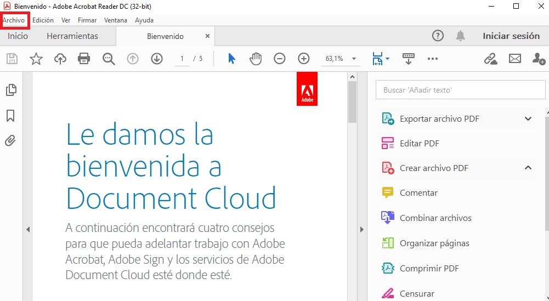This screenshot has width=549, height=301.
Task: Click the document scroll up arrow
Action: click(x=352, y=77)
